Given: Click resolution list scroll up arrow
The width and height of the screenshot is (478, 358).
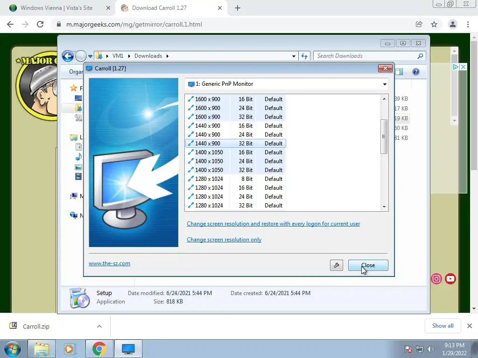Looking at the screenshot, I should pos(384,99).
